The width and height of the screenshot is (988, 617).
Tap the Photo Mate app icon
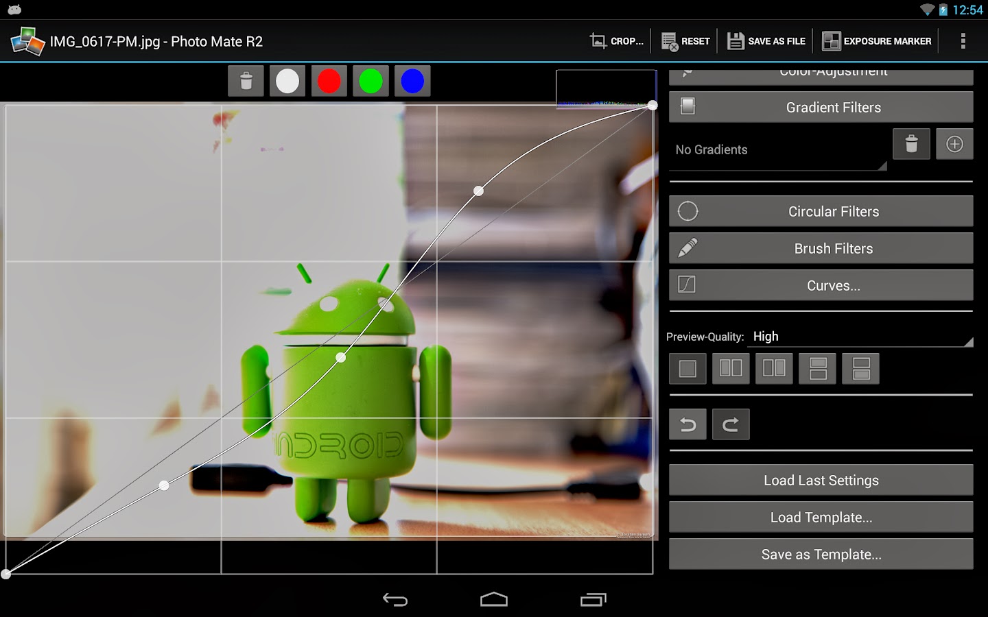(27, 41)
